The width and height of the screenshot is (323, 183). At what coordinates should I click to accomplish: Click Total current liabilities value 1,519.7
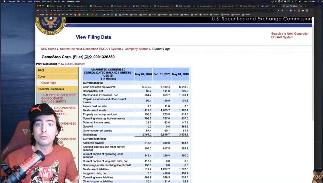[147, 169]
